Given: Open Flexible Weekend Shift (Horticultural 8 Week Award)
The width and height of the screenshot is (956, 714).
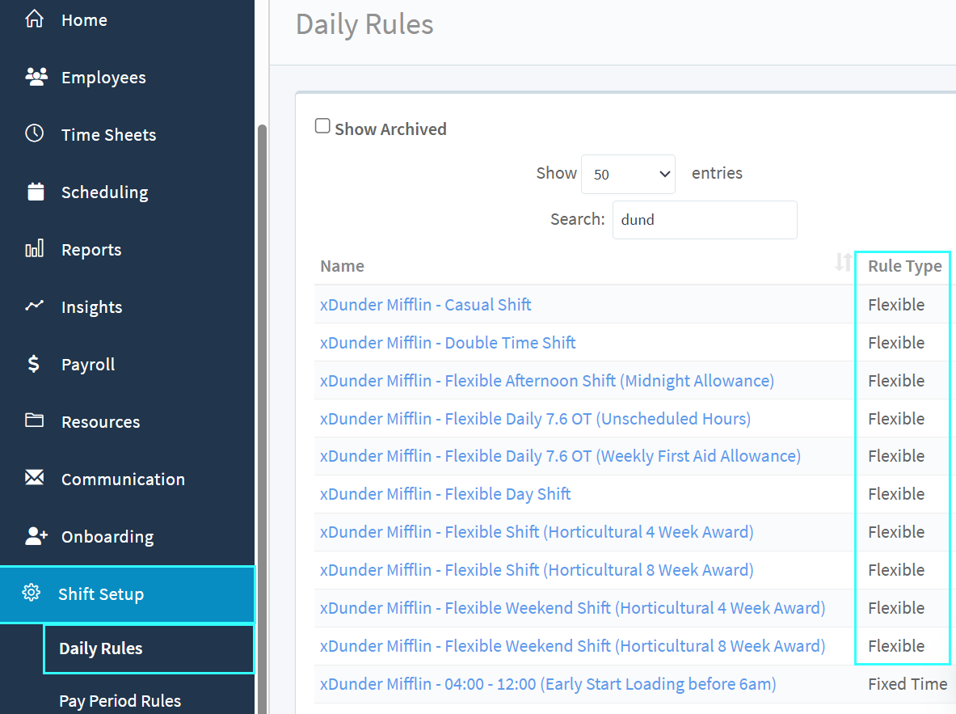Looking at the screenshot, I should click(572, 645).
